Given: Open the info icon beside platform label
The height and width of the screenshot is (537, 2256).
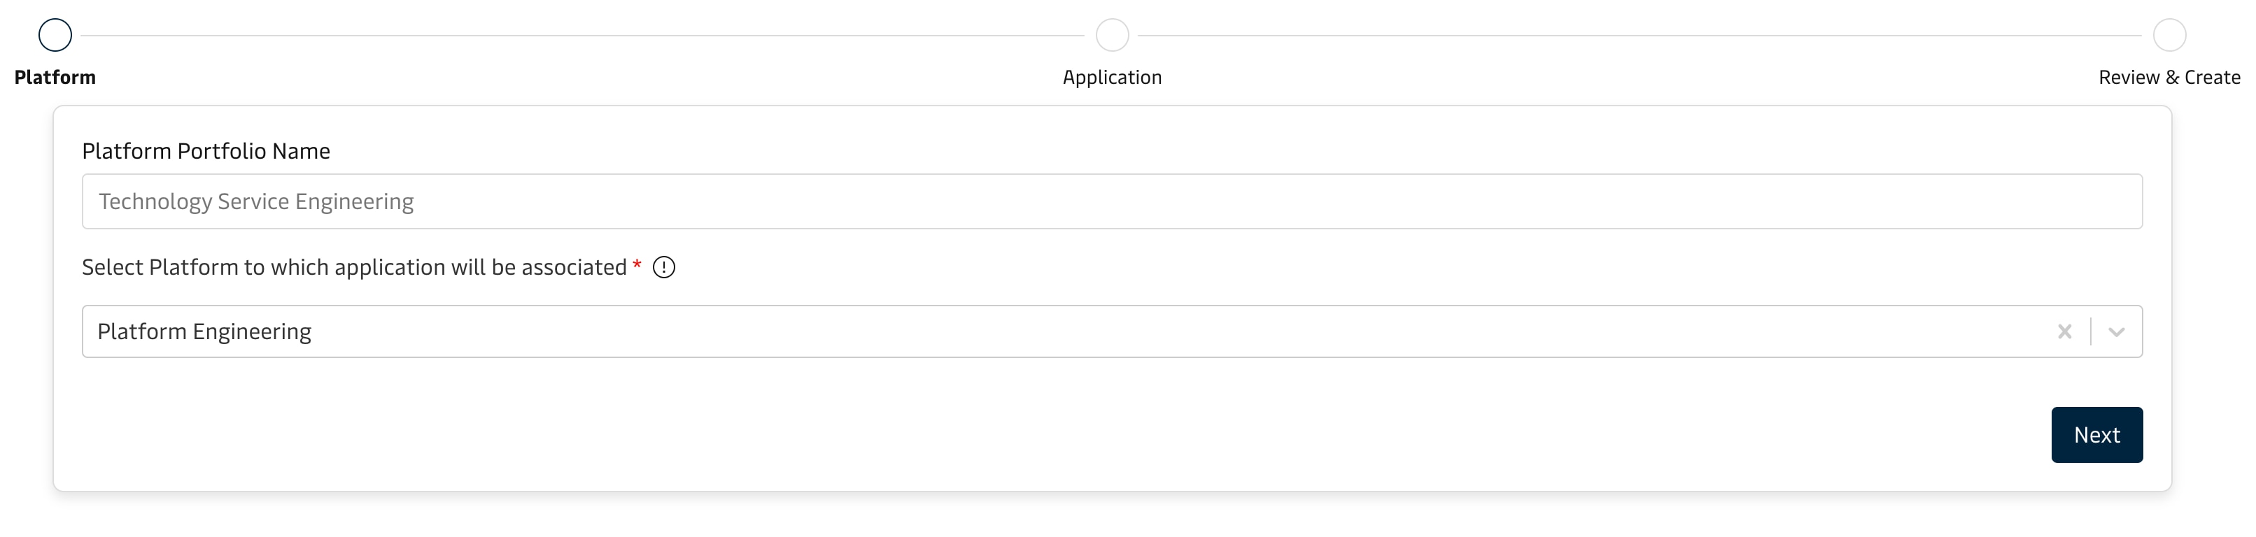Looking at the screenshot, I should [664, 266].
